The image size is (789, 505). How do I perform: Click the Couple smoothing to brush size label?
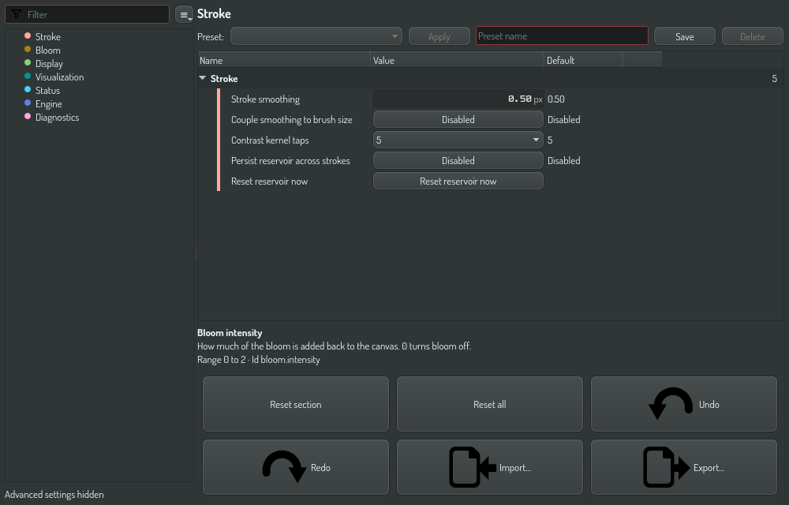tap(291, 120)
